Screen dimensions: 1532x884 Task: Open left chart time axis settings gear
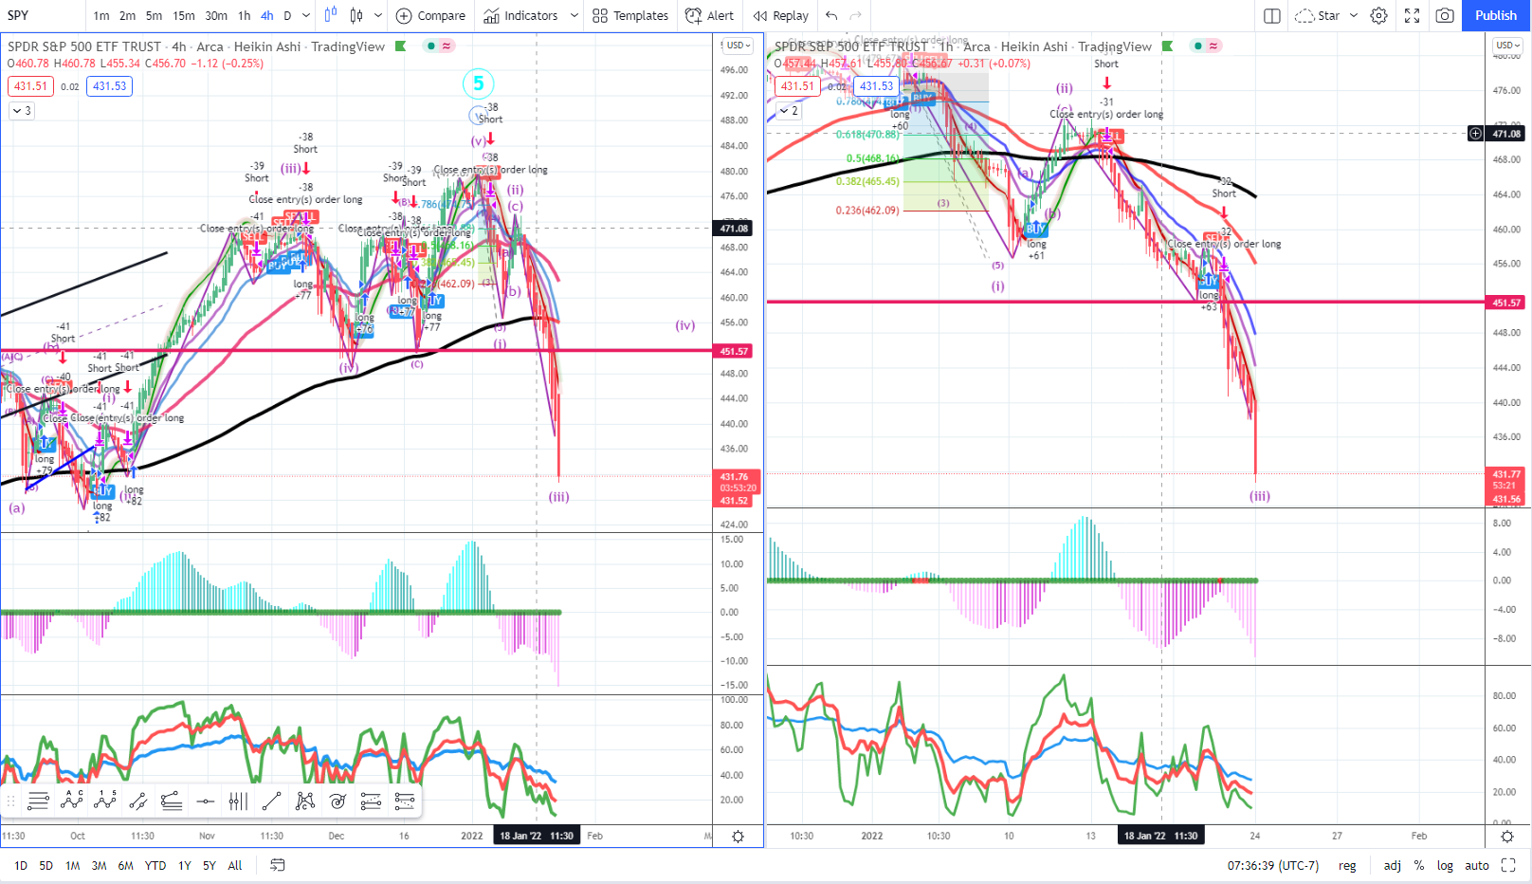(738, 836)
